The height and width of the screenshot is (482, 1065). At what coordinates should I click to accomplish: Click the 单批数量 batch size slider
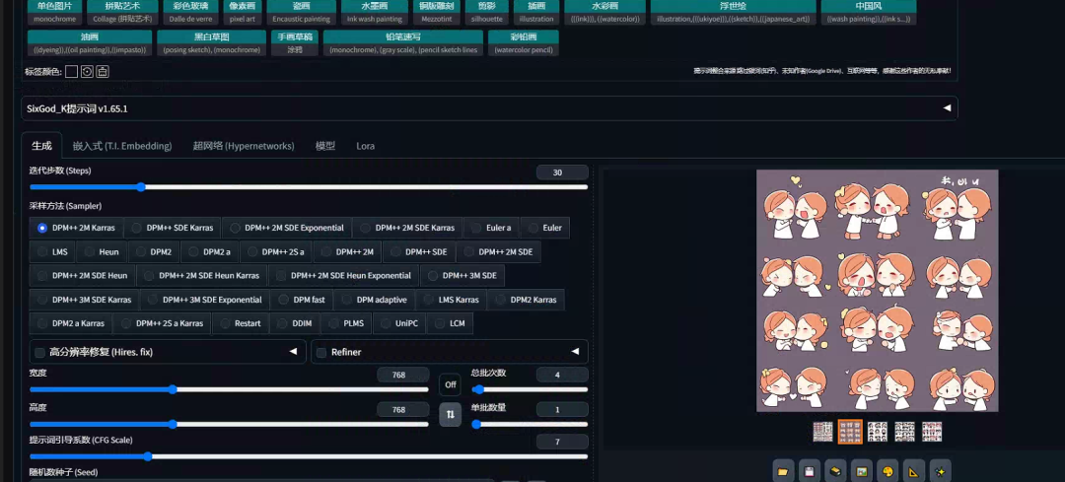(x=530, y=424)
